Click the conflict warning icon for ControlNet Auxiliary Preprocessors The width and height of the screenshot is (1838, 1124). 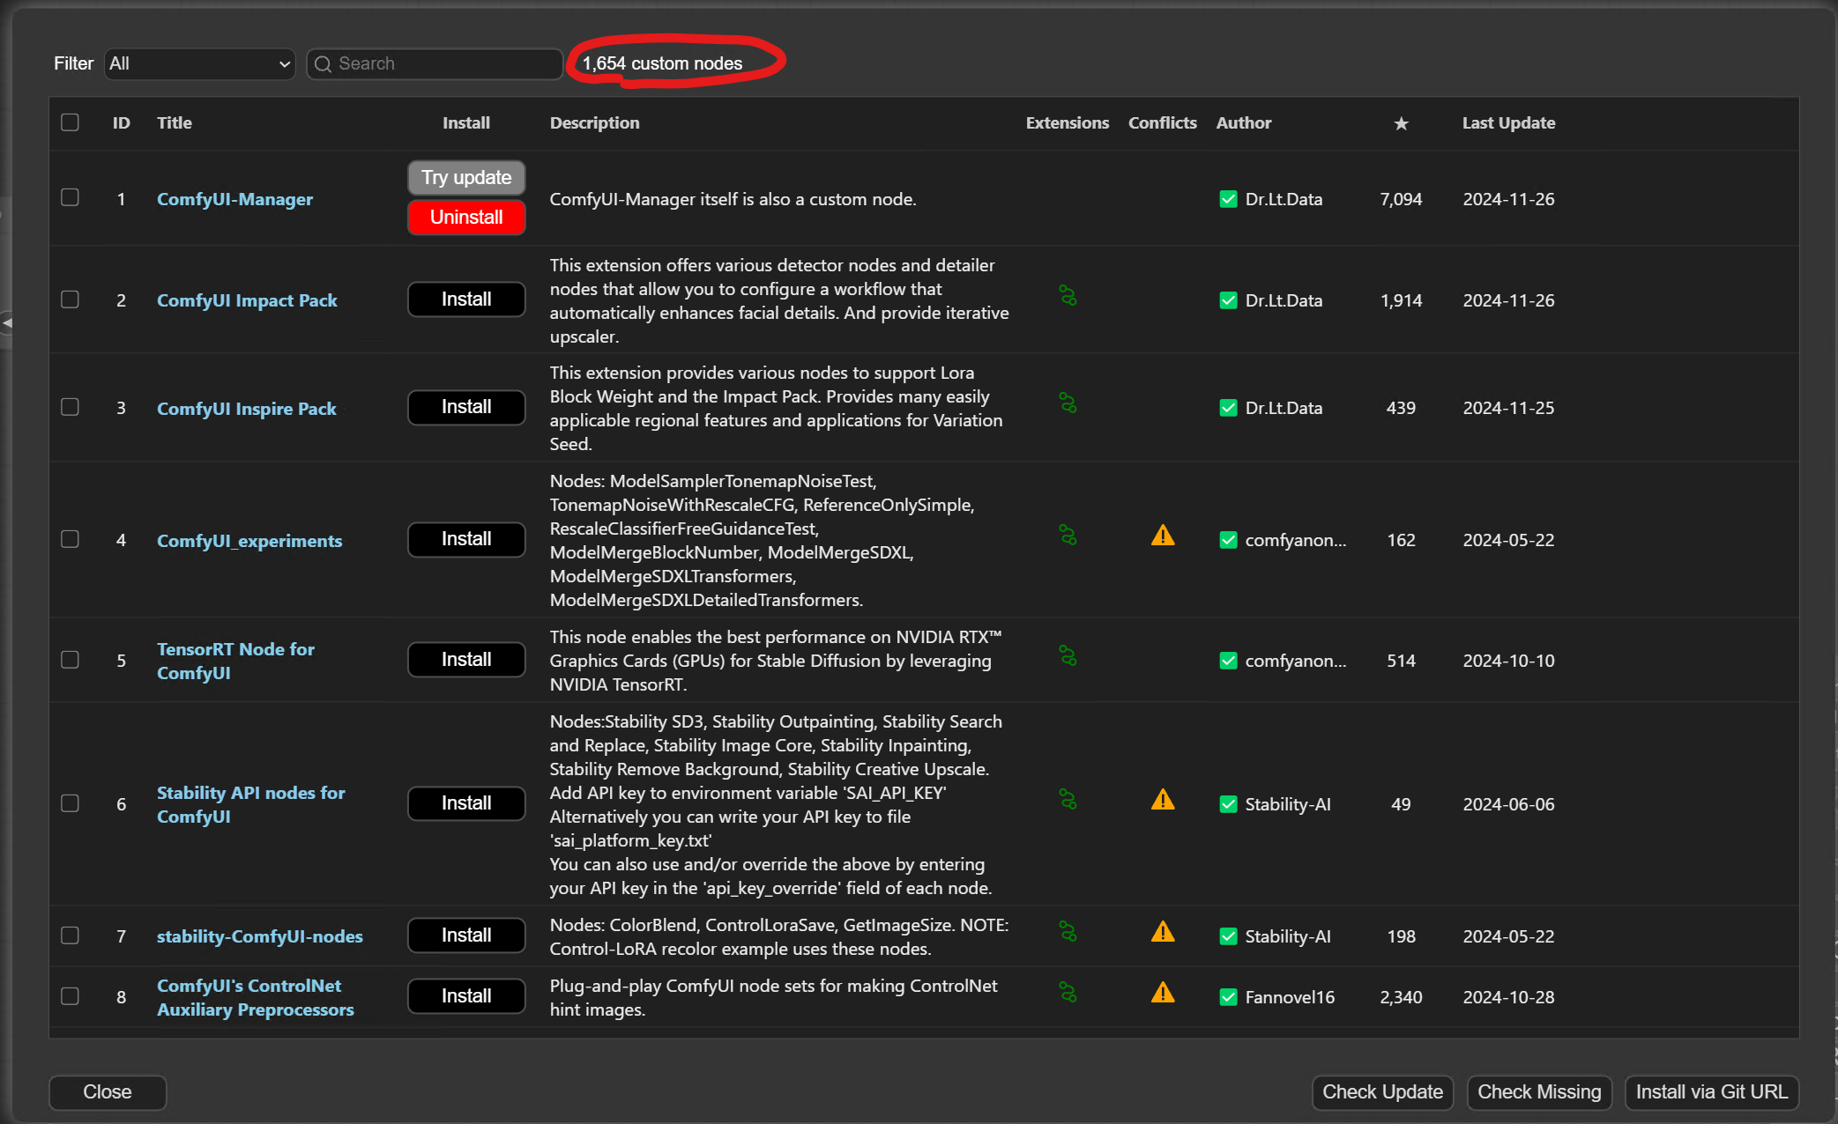point(1163,993)
